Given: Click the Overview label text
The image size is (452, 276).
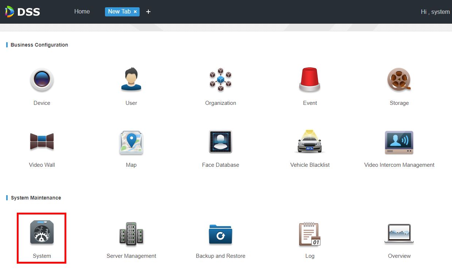Looking at the screenshot, I should (x=399, y=256).
